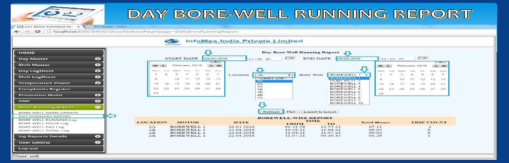Expand the Shift LogSheet menu
The image size is (509, 163).
[x=98, y=77]
